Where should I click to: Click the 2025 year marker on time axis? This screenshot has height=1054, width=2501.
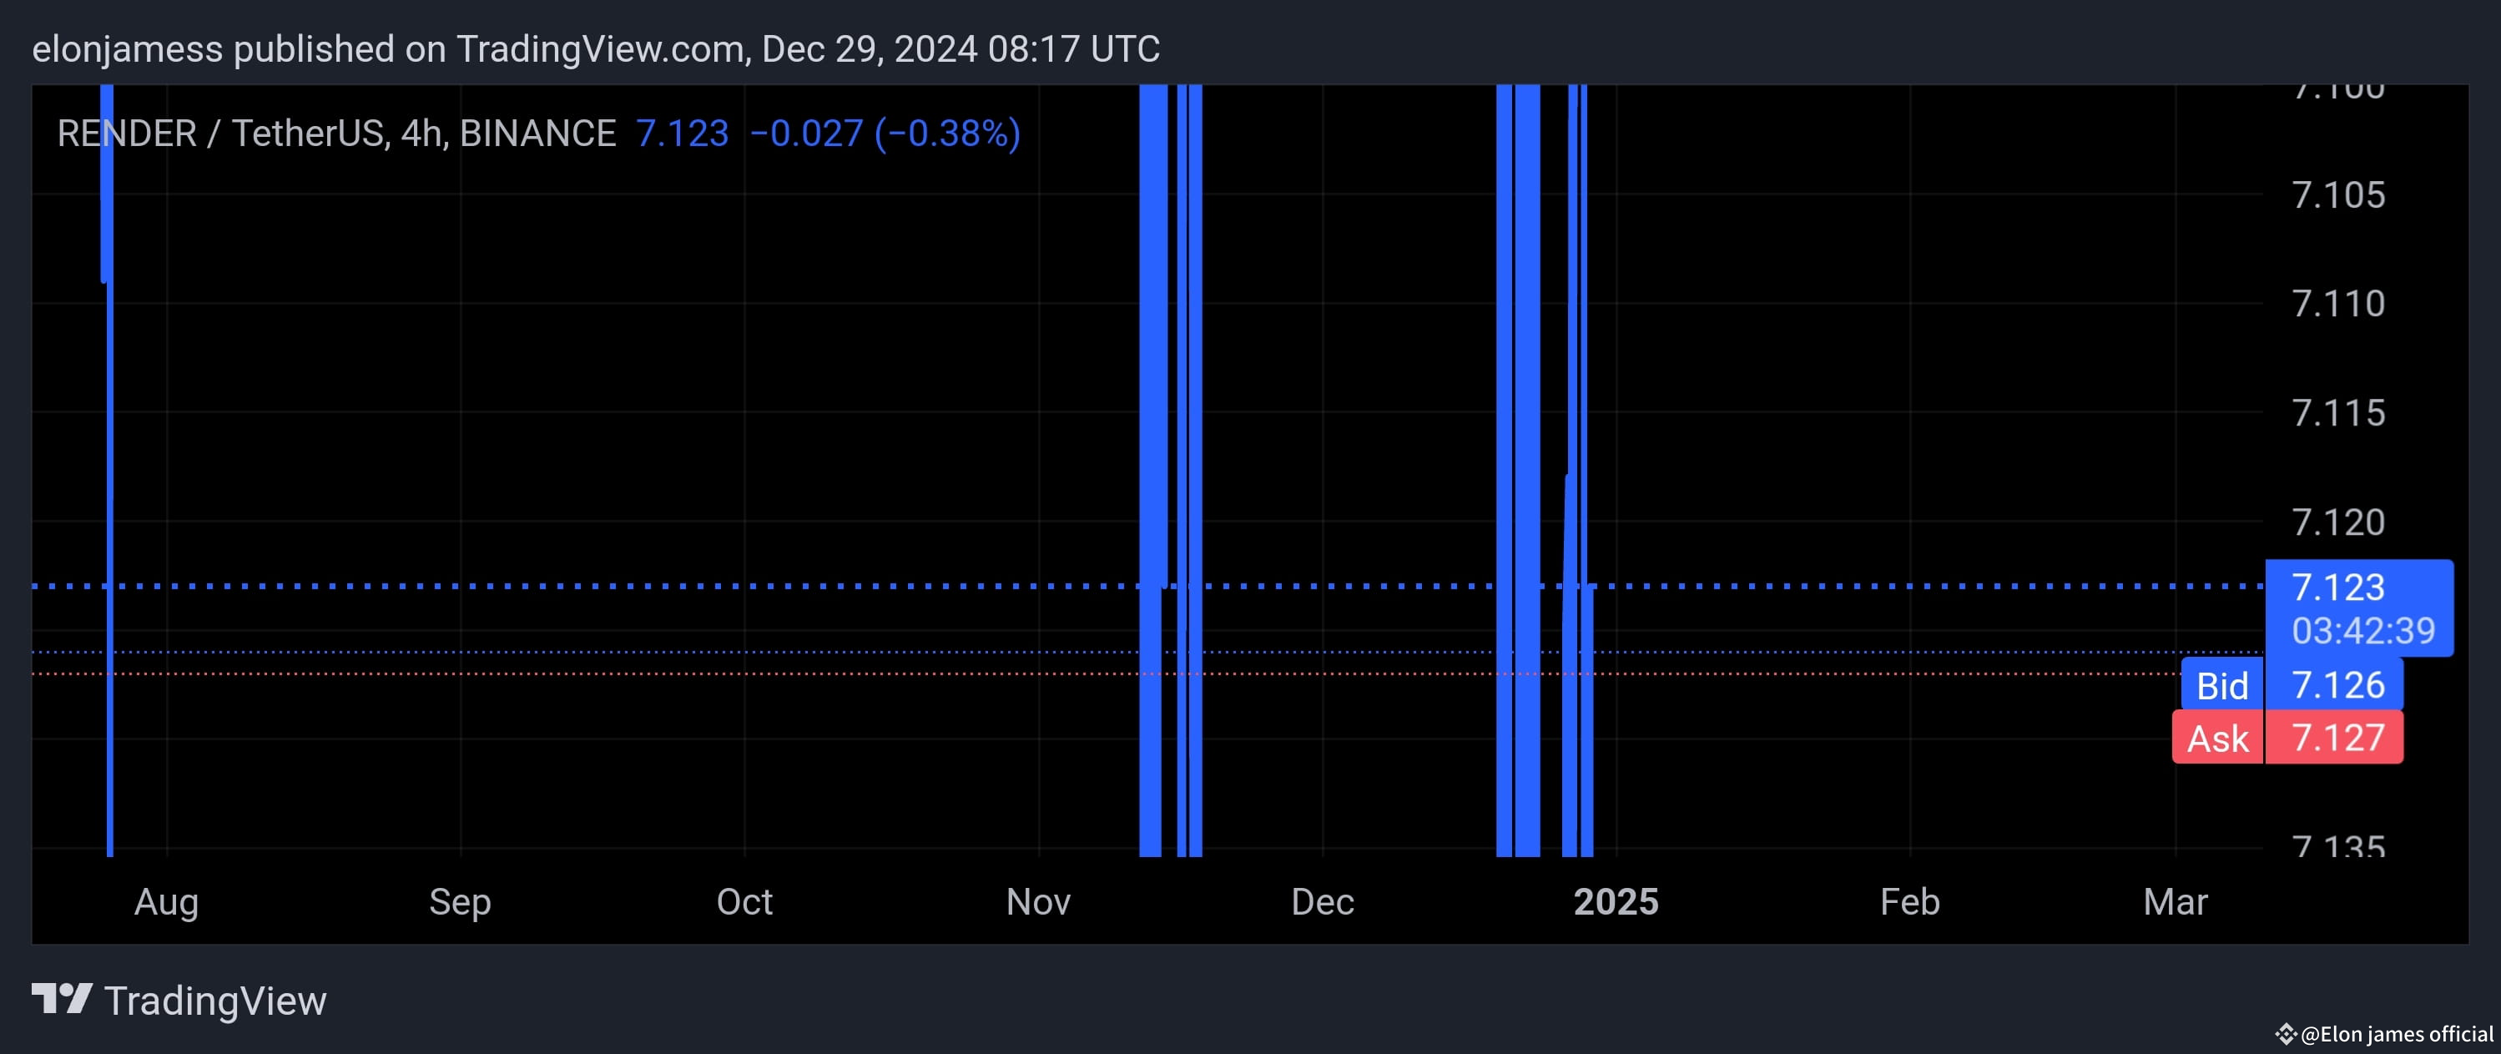1616,901
